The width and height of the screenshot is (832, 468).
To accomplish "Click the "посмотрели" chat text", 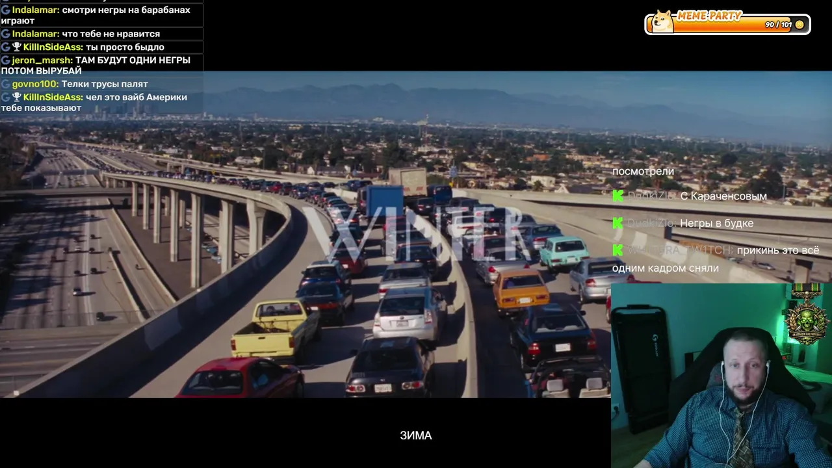I will coord(643,172).
